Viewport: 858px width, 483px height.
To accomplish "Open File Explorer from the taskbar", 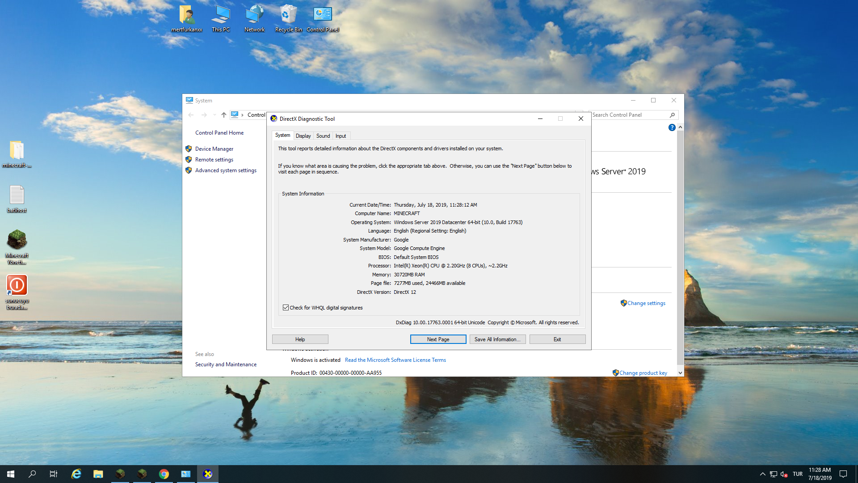I will coord(98,474).
